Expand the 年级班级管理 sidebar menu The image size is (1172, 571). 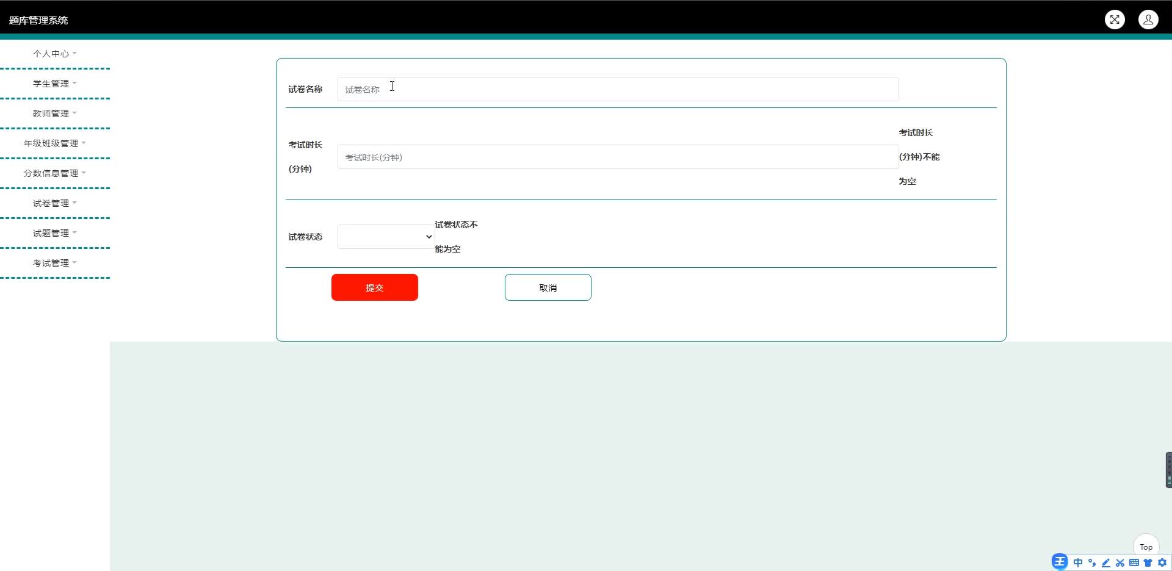point(55,143)
